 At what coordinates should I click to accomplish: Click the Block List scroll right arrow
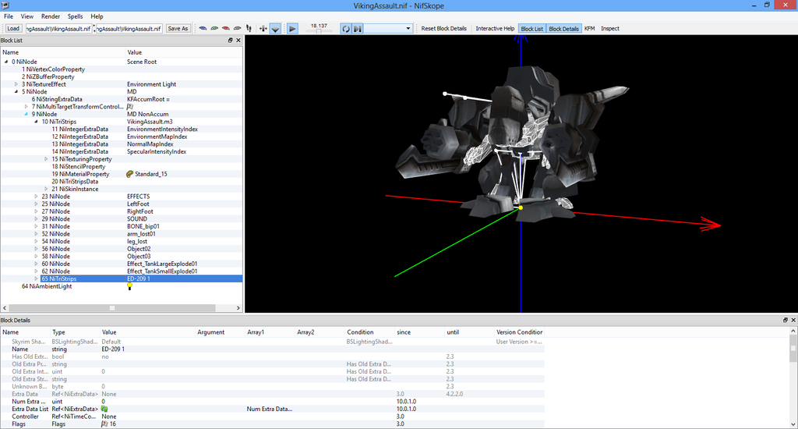pyautogui.click(x=238, y=308)
